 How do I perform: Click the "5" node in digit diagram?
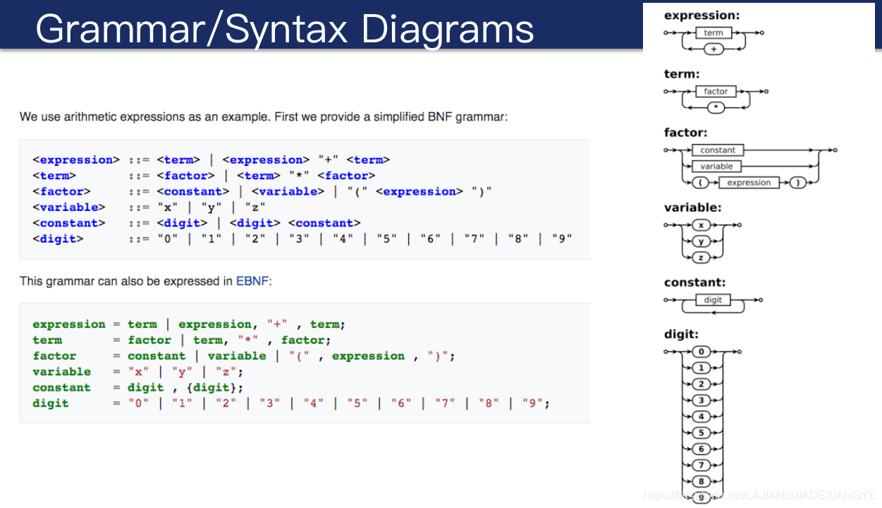click(701, 433)
